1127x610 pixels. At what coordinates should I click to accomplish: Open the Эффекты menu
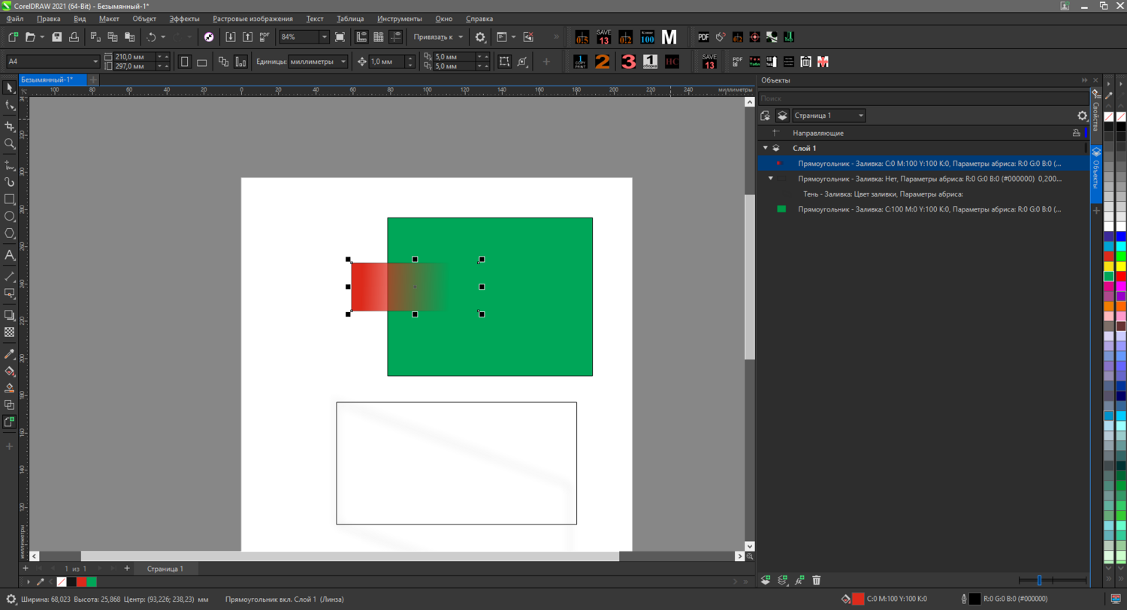pos(184,19)
